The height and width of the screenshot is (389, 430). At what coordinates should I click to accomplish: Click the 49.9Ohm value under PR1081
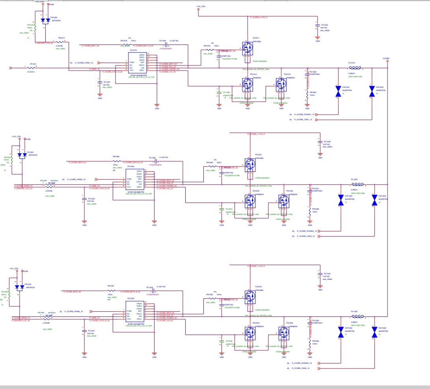coord(31,72)
